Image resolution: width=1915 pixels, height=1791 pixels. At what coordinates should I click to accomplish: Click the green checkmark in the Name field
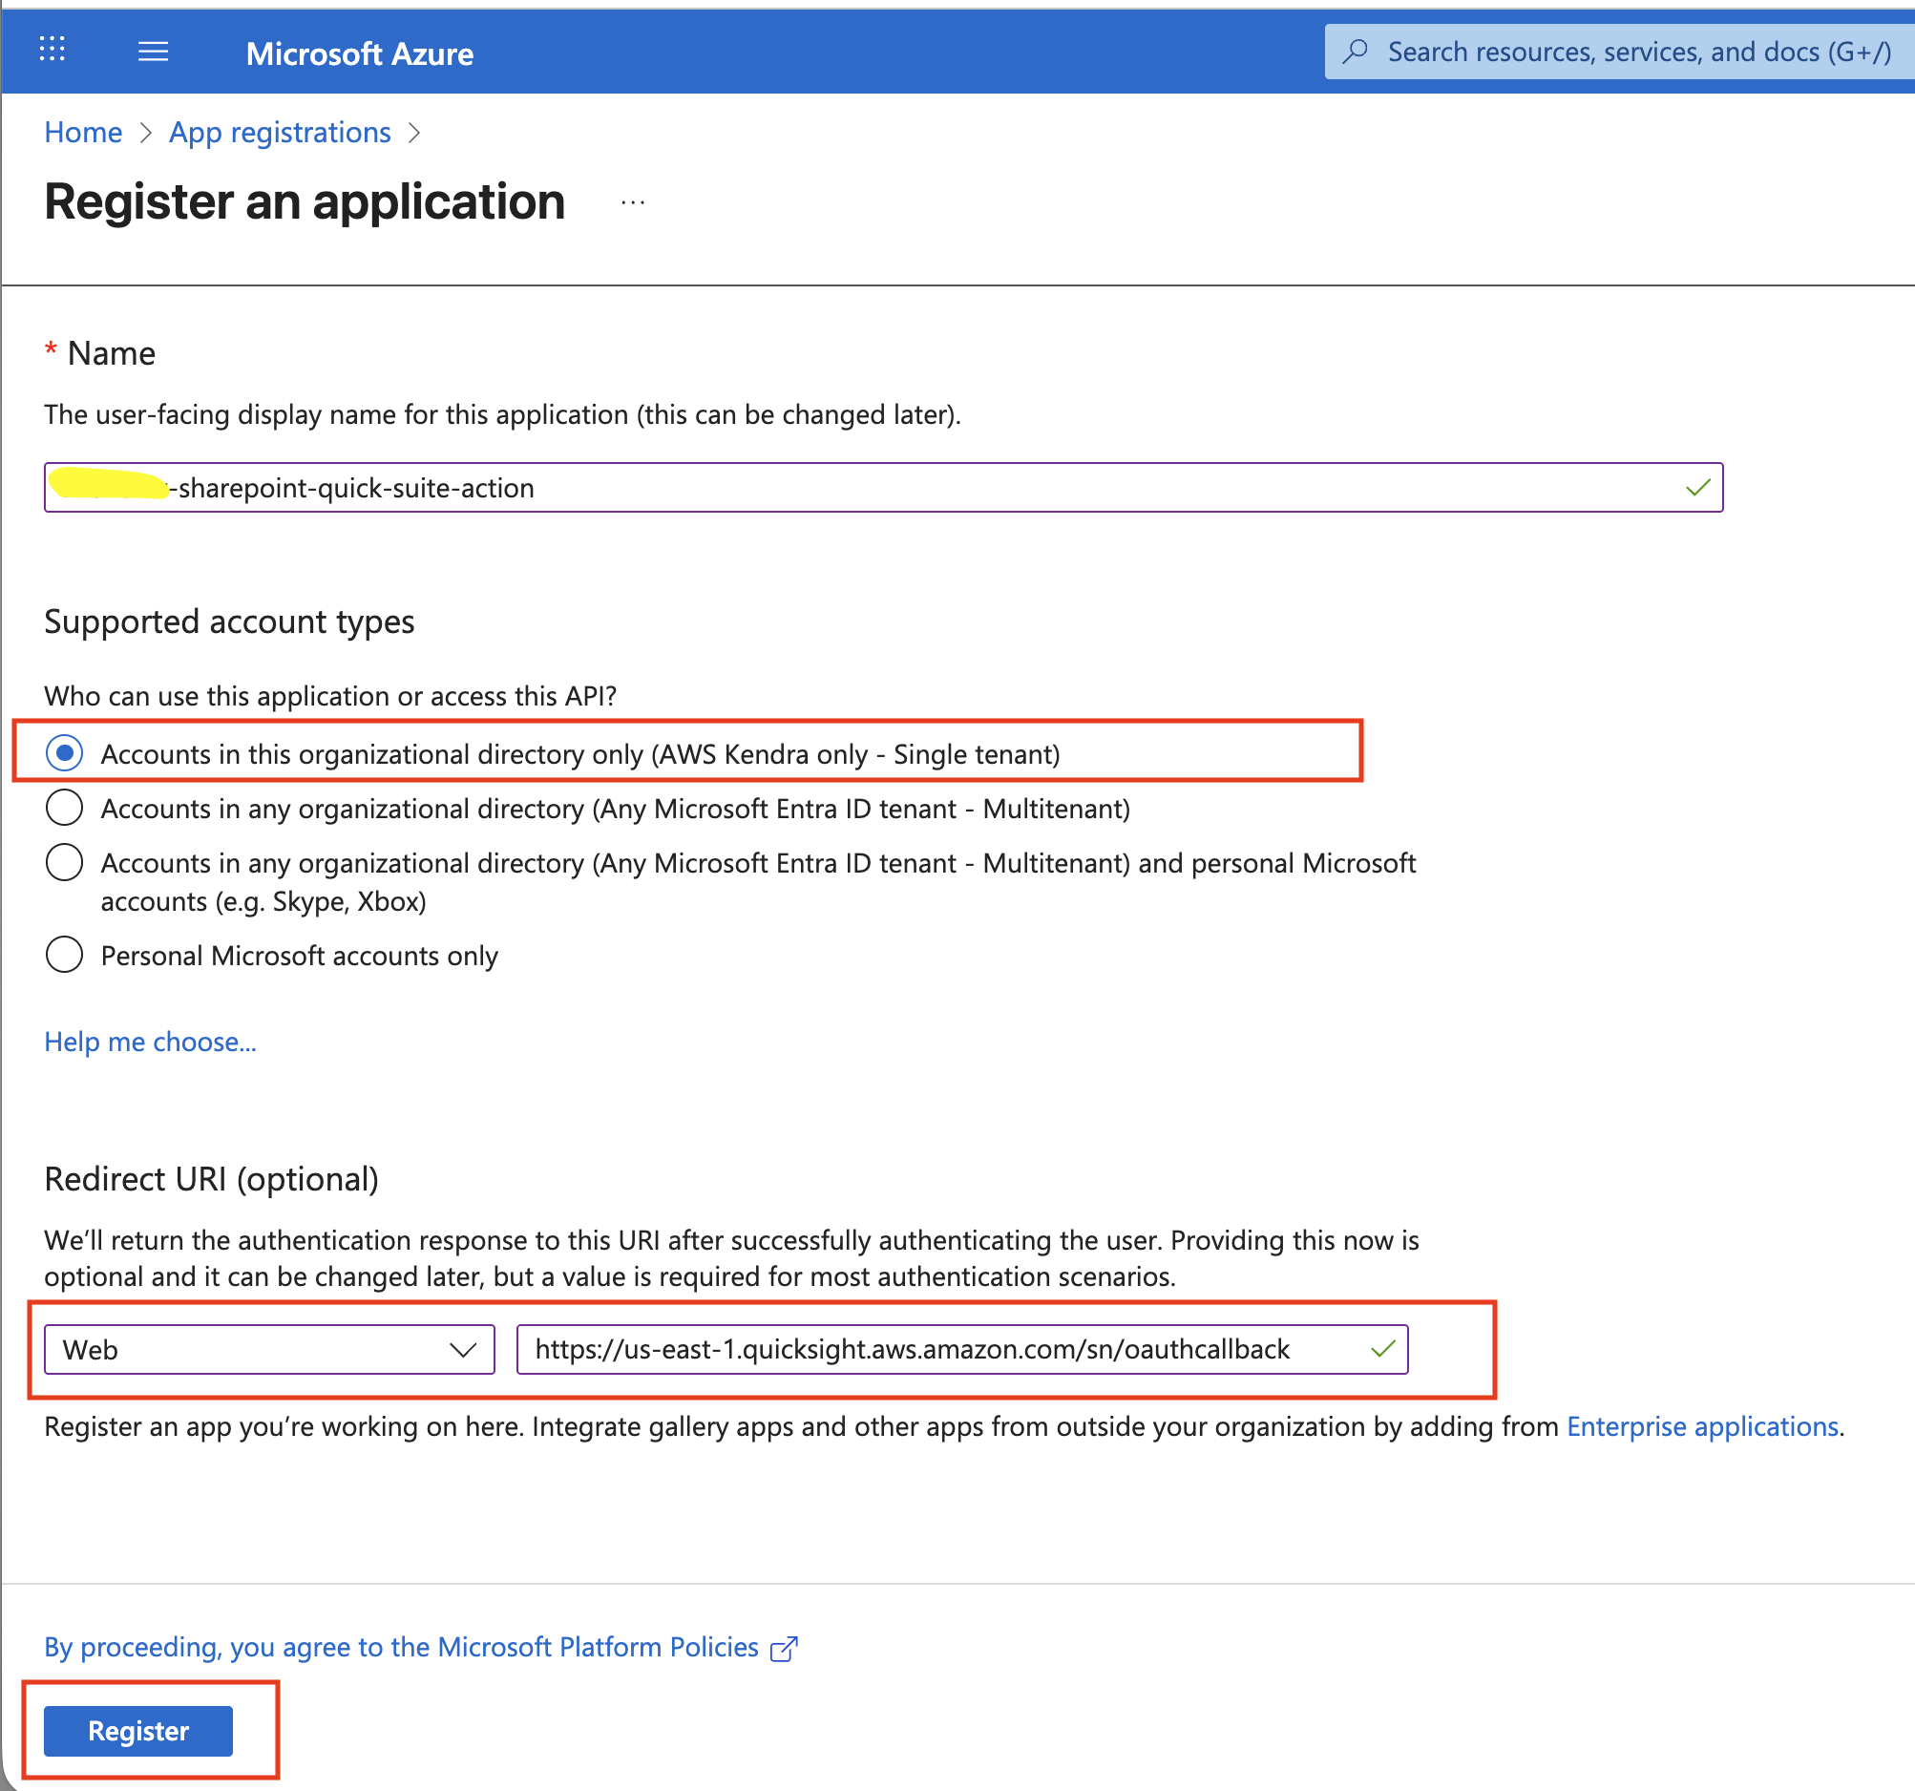click(1696, 488)
